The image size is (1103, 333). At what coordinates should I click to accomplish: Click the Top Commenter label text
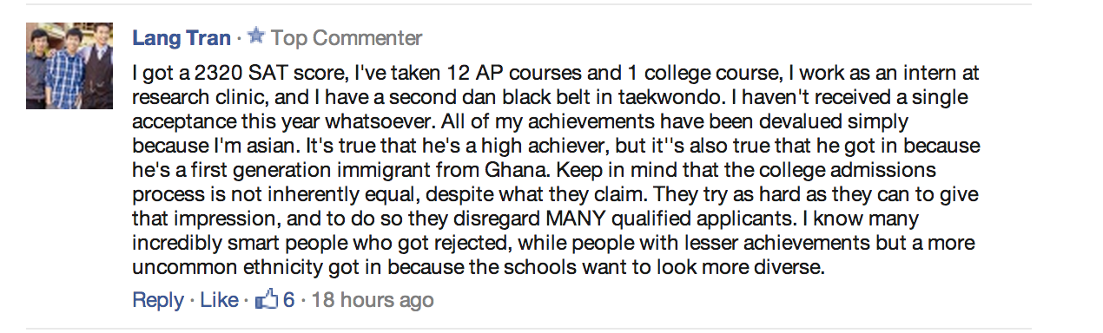pyautogui.click(x=347, y=38)
